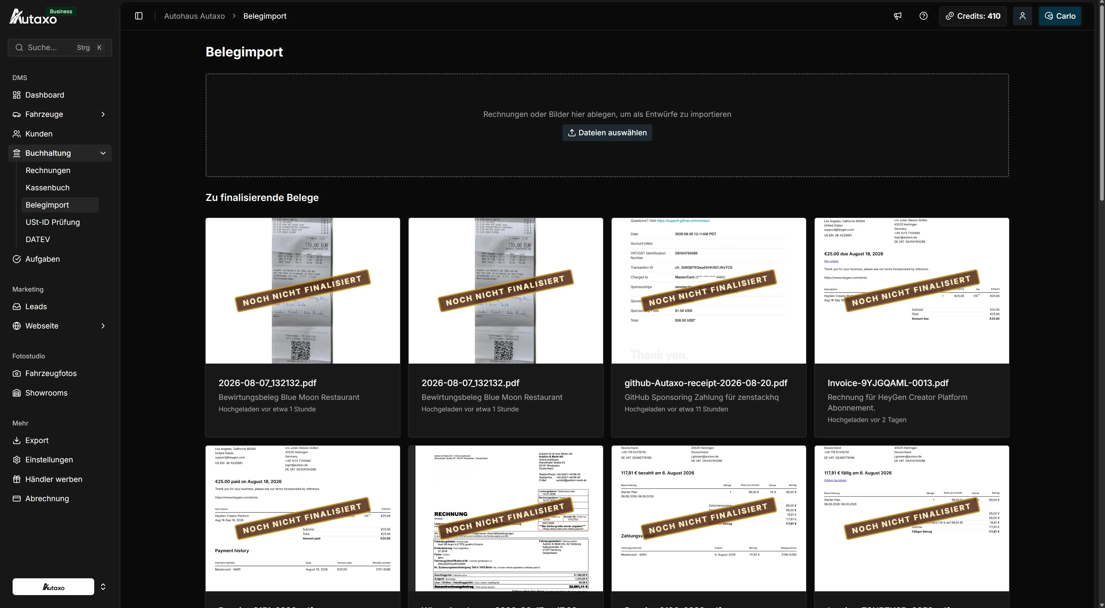Image resolution: width=1105 pixels, height=608 pixels.
Task: Click the Fahrzeuge car icon
Action: click(x=17, y=115)
